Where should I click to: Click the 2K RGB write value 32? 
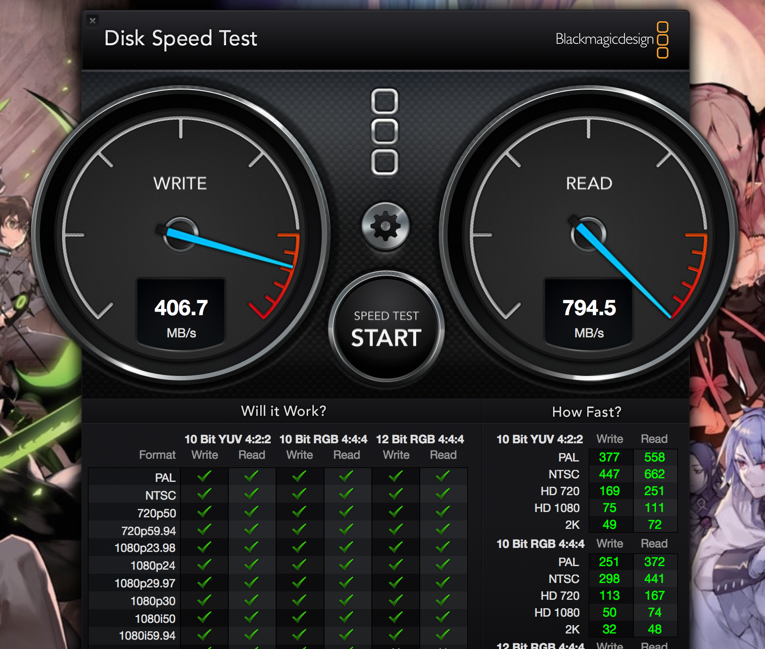pos(609,629)
